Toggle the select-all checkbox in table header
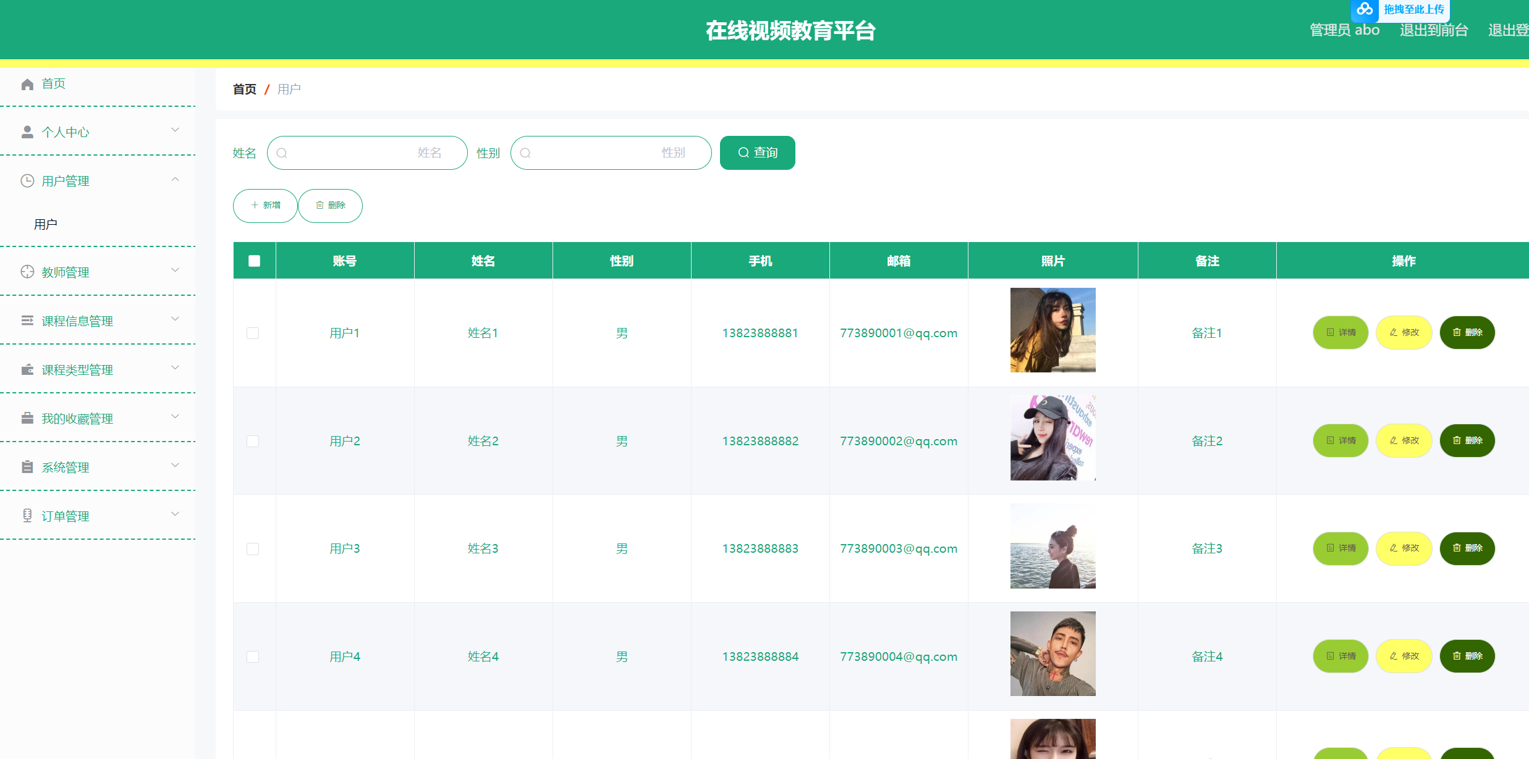This screenshot has width=1529, height=759. click(254, 261)
